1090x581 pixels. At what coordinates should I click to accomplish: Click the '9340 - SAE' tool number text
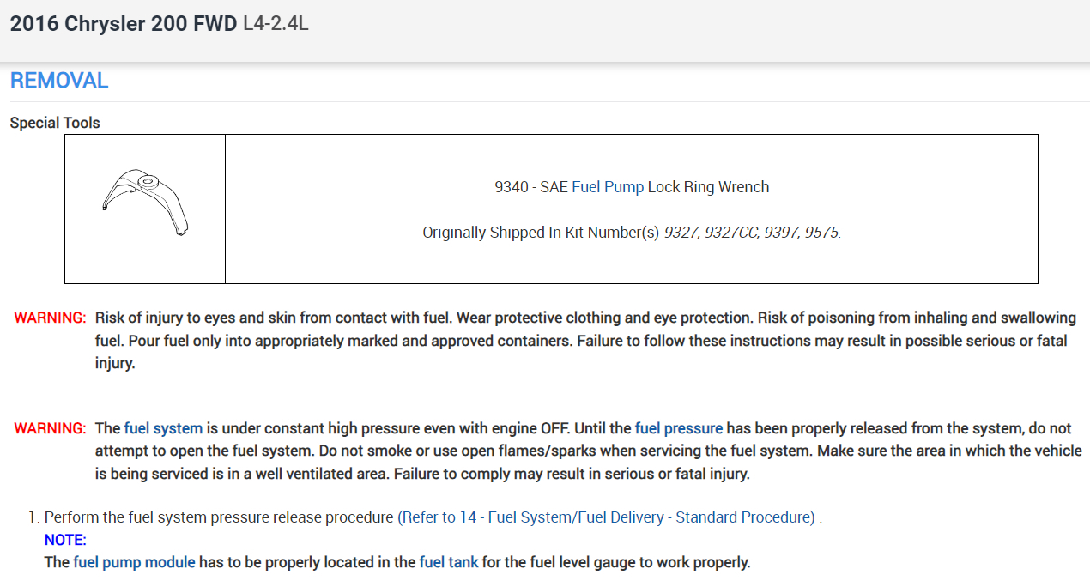pyautogui.click(x=530, y=187)
